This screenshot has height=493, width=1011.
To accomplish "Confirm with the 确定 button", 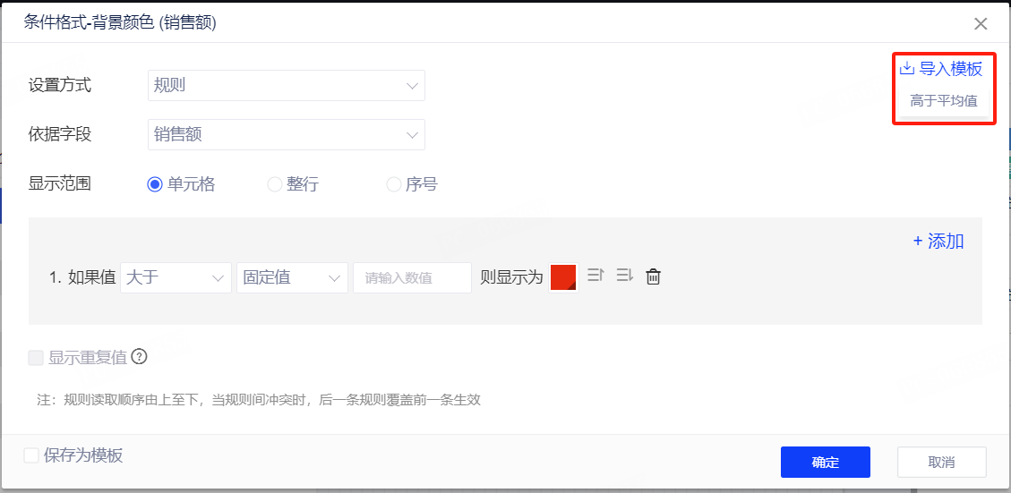I will tap(825, 463).
